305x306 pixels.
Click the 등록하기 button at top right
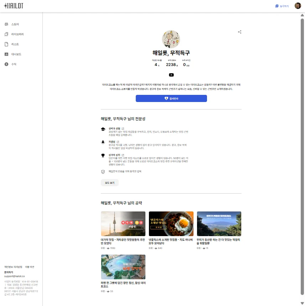coord(283,6)
